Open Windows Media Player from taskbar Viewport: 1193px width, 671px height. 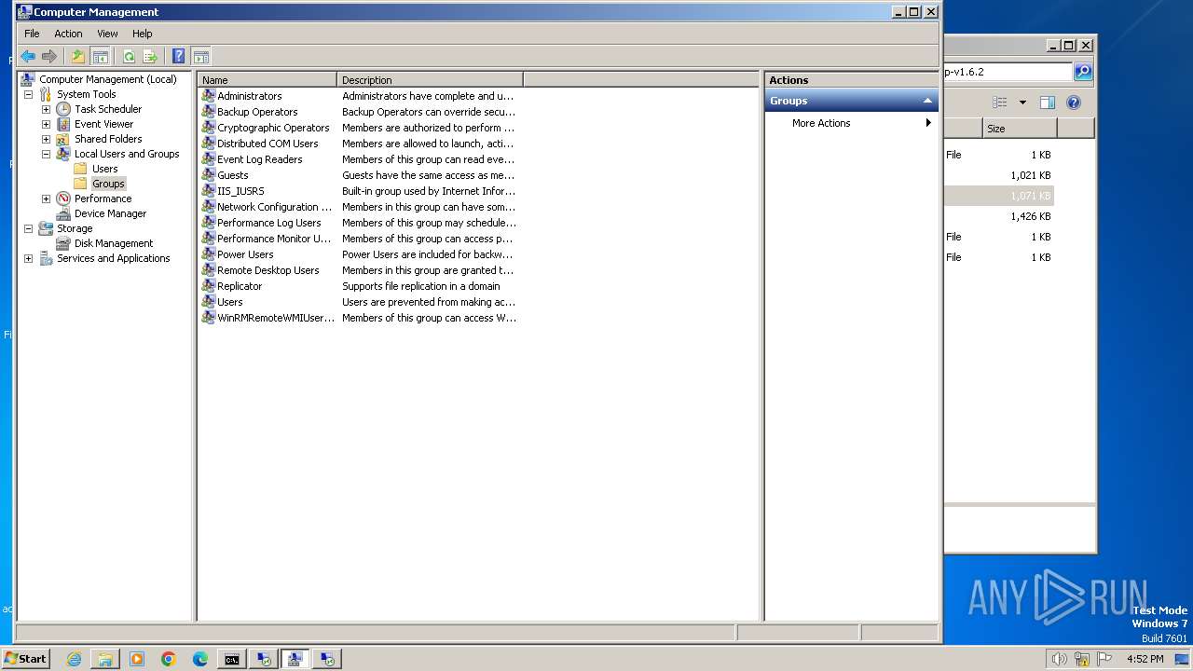point(137,659)
